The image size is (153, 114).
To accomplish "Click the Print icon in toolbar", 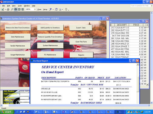I will [x=8, y=9].
